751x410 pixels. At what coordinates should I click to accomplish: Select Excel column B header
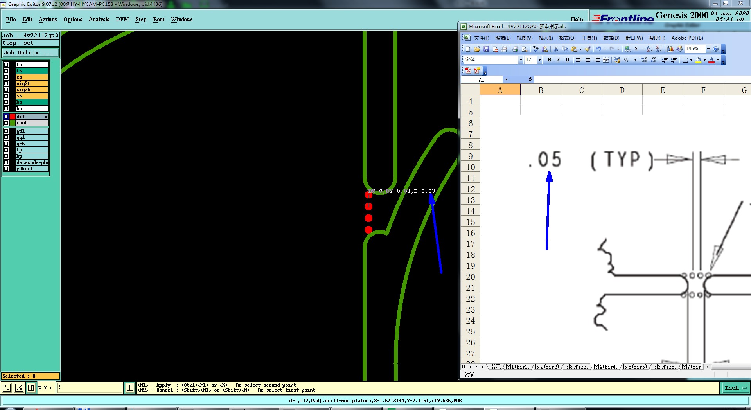[541, 90]
